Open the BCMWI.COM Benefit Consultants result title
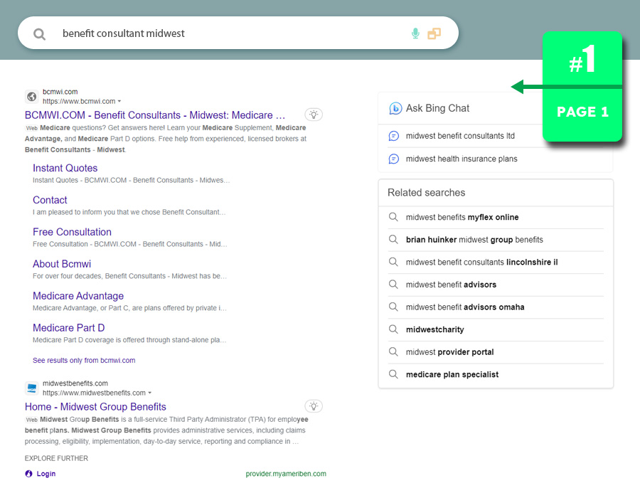 (x=155, y=115)
